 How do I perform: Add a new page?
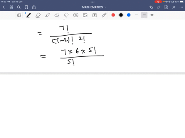point(166,7)
